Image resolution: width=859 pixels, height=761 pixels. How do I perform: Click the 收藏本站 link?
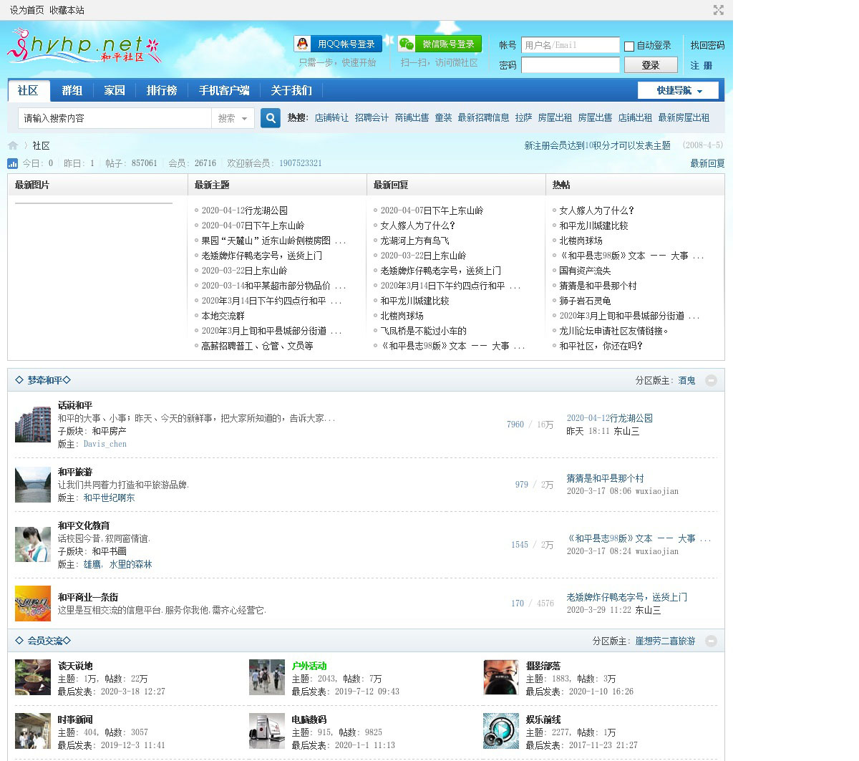point(67,10)
